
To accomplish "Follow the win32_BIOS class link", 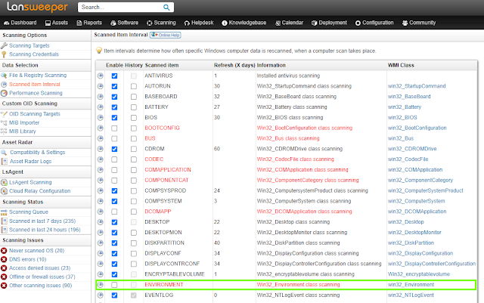I will coord(402,118).
